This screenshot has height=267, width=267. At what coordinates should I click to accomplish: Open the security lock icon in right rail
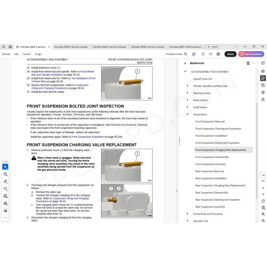tap(263, 100)
